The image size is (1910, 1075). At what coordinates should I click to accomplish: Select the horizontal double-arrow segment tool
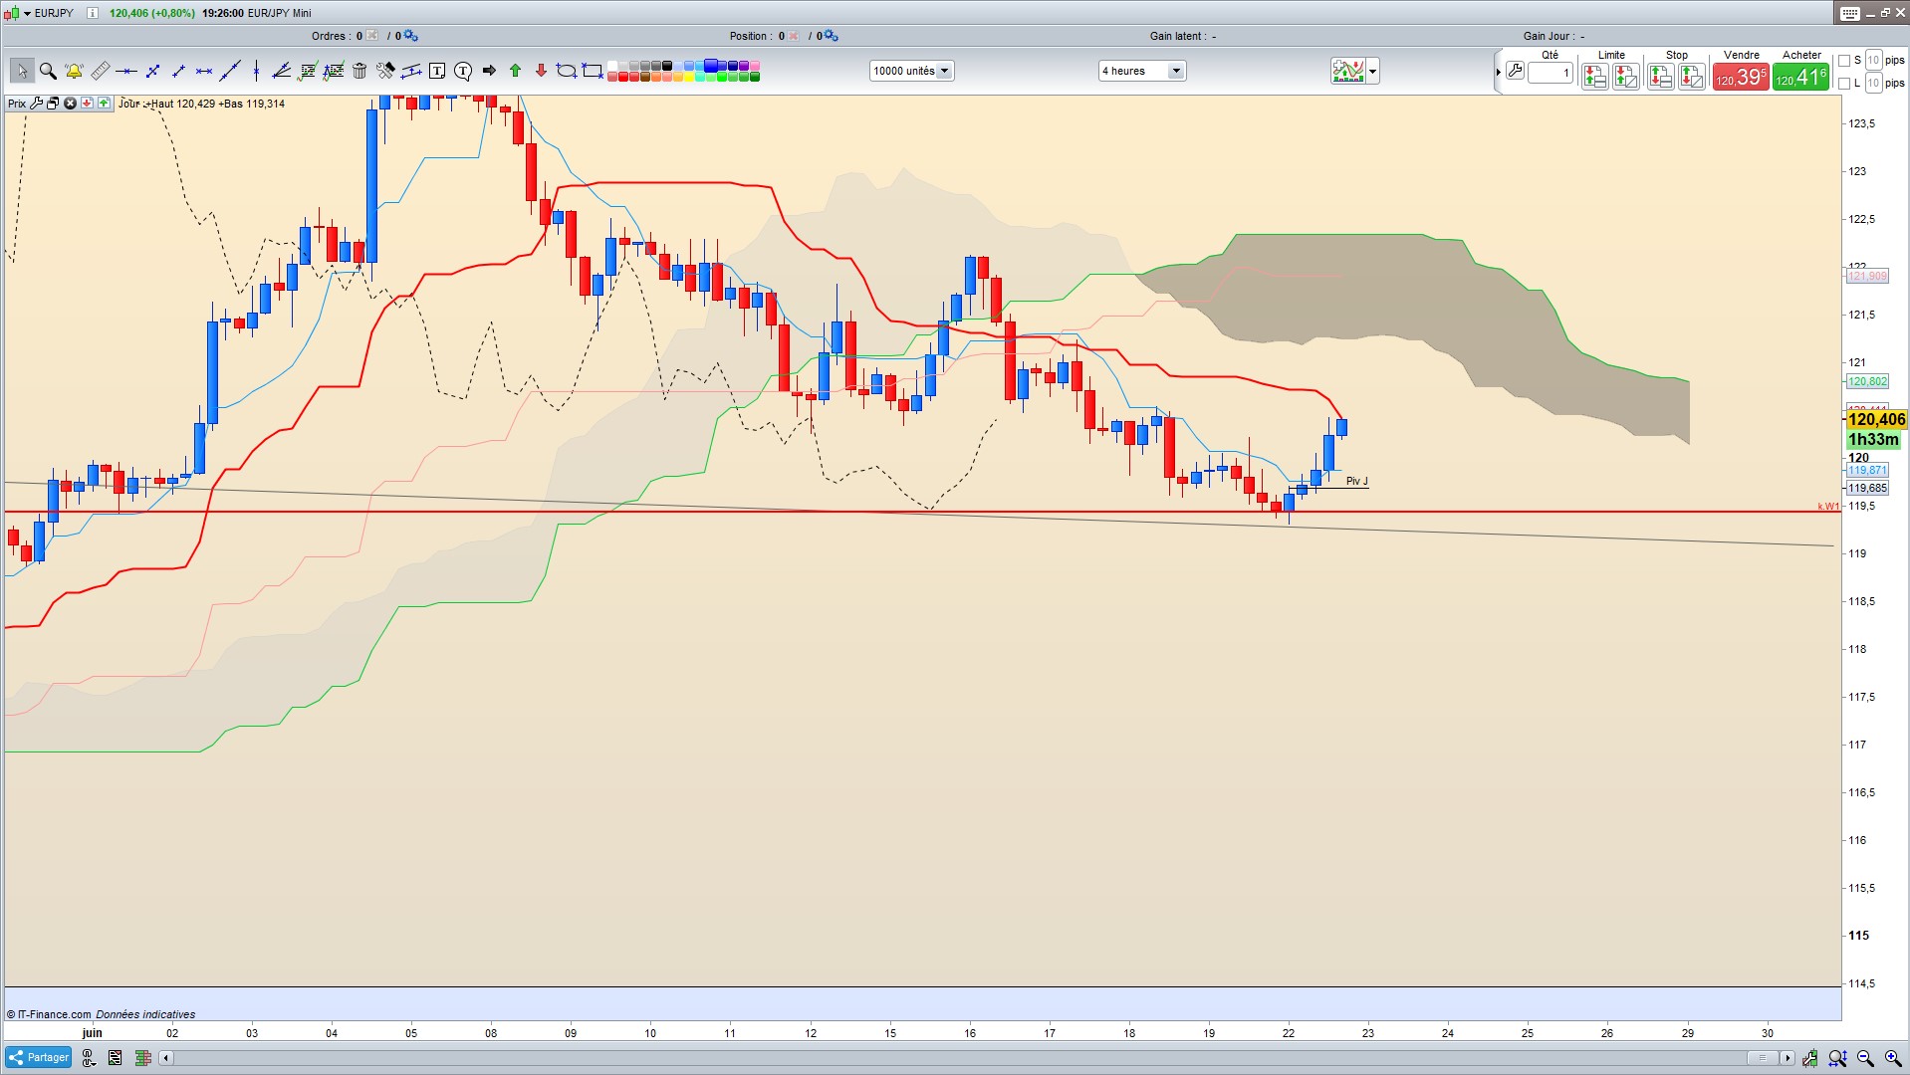click(x=204, y=71)
